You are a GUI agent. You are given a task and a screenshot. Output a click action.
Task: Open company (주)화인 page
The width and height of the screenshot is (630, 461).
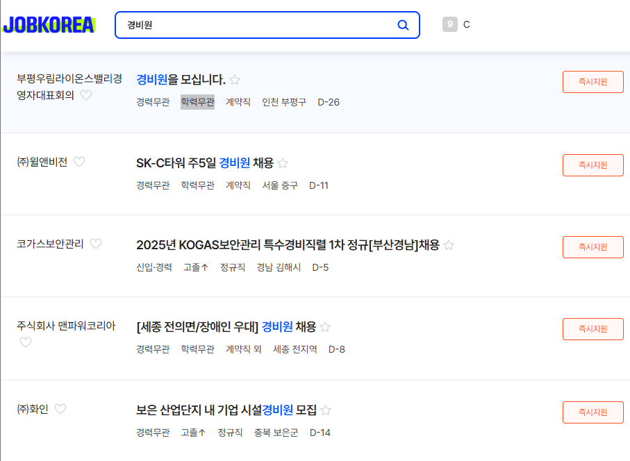[33, 409]
